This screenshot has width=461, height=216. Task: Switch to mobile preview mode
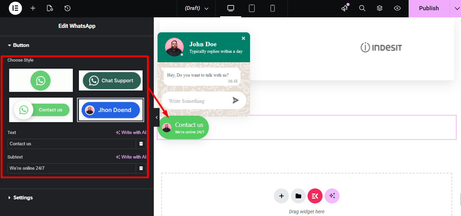point(272,8)
